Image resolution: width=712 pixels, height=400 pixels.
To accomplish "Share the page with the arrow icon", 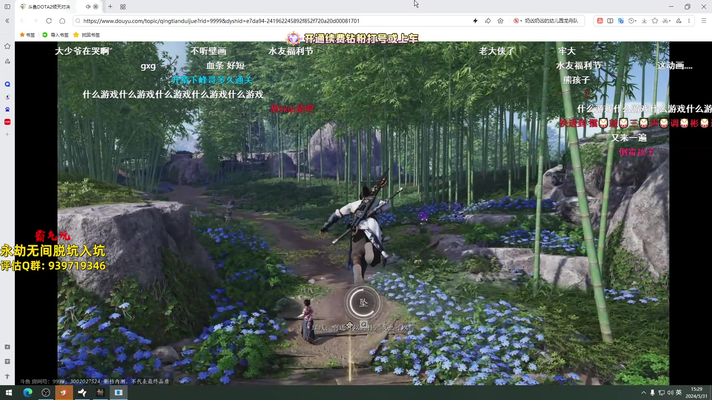I will pos(488,21).
